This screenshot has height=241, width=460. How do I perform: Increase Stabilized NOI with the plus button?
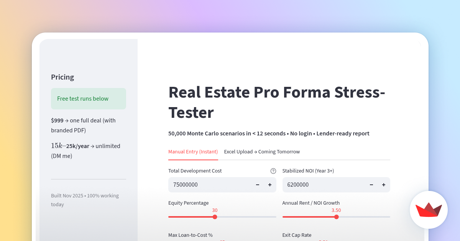[383, 185]
